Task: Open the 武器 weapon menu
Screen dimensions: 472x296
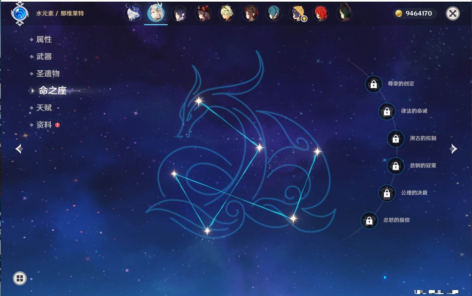Action: point(44,57)
